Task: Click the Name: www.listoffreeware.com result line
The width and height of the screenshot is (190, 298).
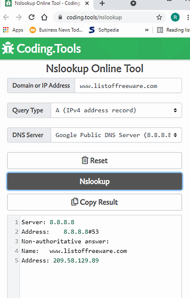Action: [x=74, y=251]
